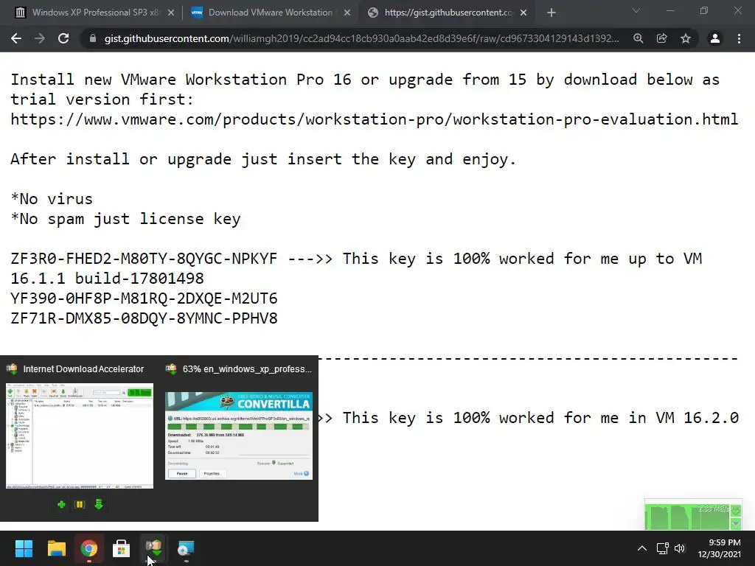Click Pause in the download preview
This screenshot has width=755, height=566.
182,474
